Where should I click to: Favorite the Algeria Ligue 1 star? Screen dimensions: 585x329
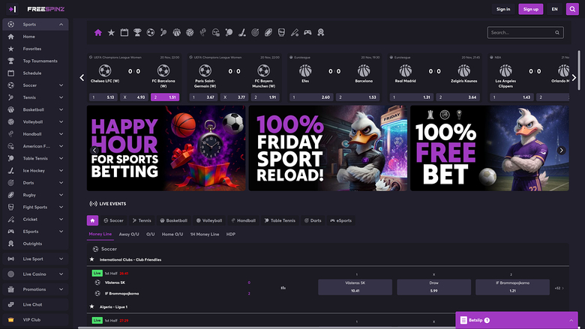tap(91, 307)
